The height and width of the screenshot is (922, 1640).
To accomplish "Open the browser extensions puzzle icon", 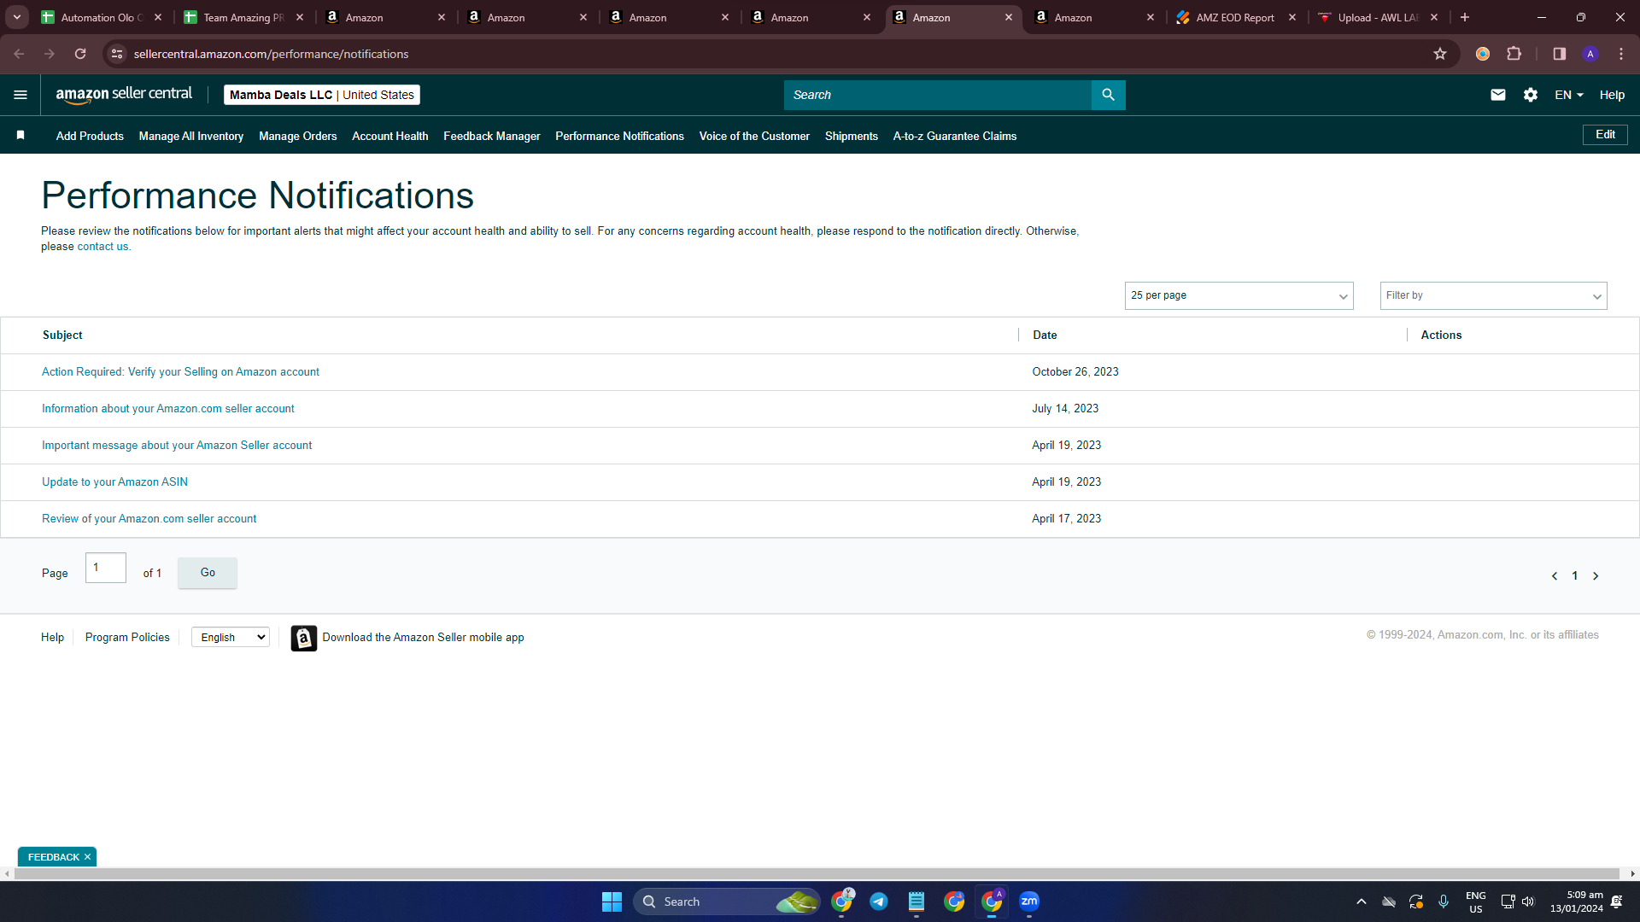I will [x=1514, y=54].
